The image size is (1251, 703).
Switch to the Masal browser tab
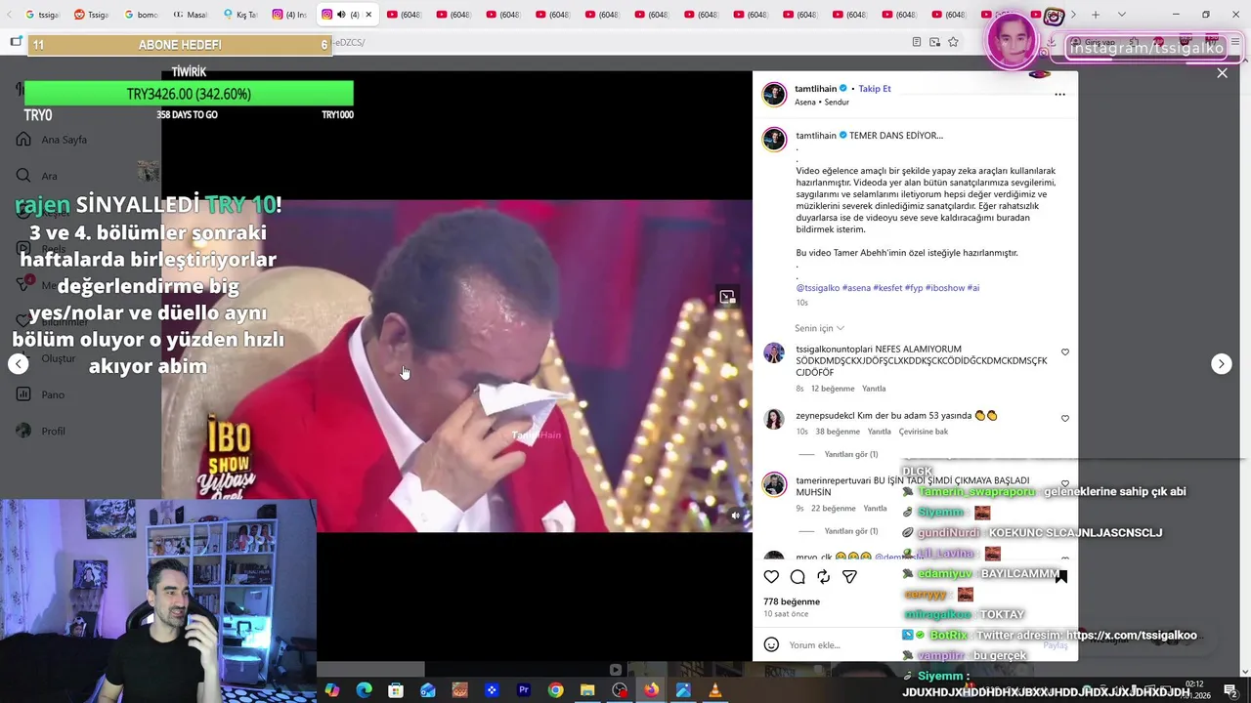coord(190,15)
